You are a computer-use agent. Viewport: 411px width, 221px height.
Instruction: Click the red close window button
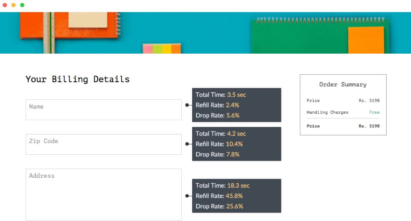(5, 5)
